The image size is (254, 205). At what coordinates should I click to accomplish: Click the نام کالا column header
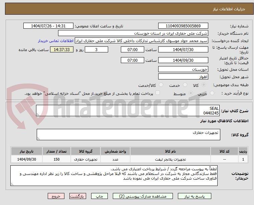coord(170,151)
